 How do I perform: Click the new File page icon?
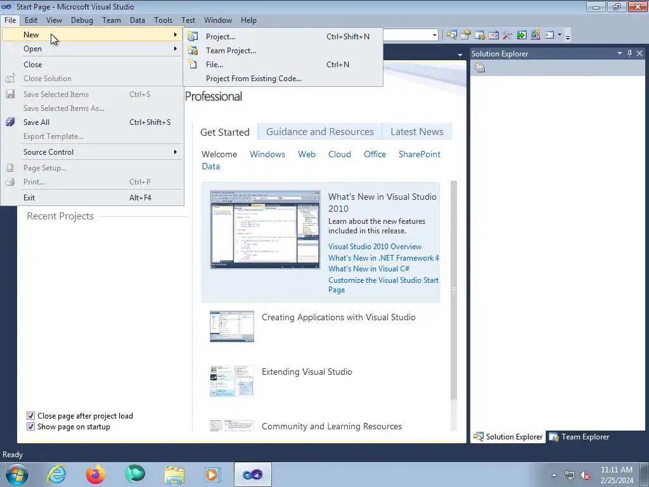pyautogui.click(x=193, y=64)
